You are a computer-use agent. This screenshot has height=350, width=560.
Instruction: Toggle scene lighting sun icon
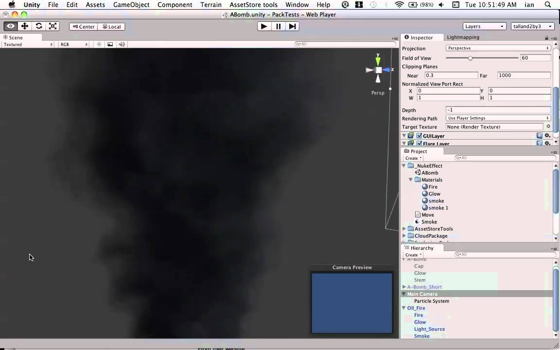tap(99, 44)
